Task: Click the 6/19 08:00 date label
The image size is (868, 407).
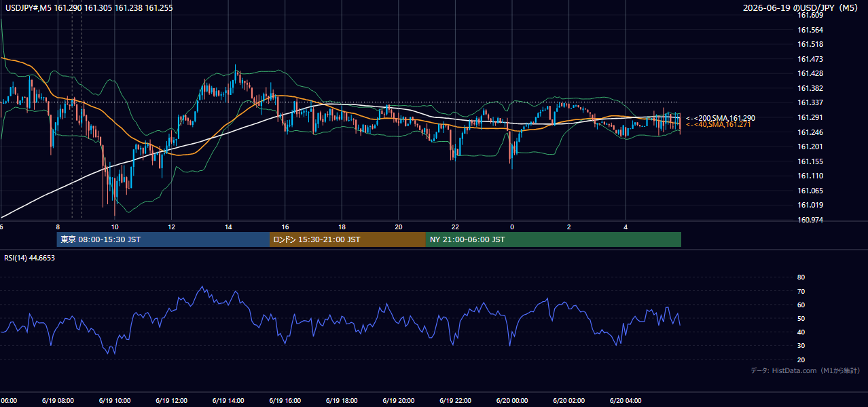Action: pos(58,401)
